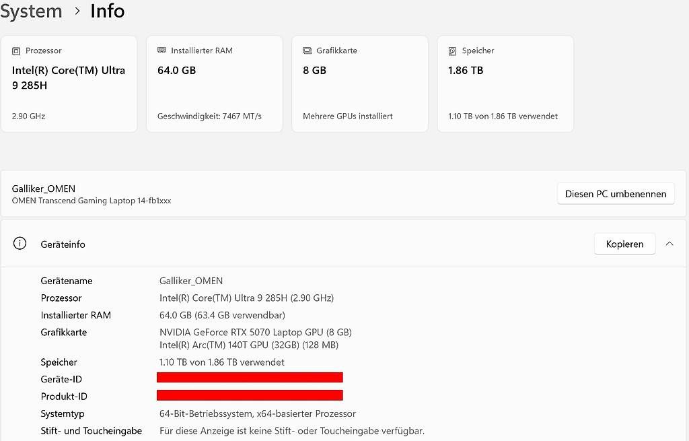
Task: Click the Gerätename row label
Action: [67, 281]
